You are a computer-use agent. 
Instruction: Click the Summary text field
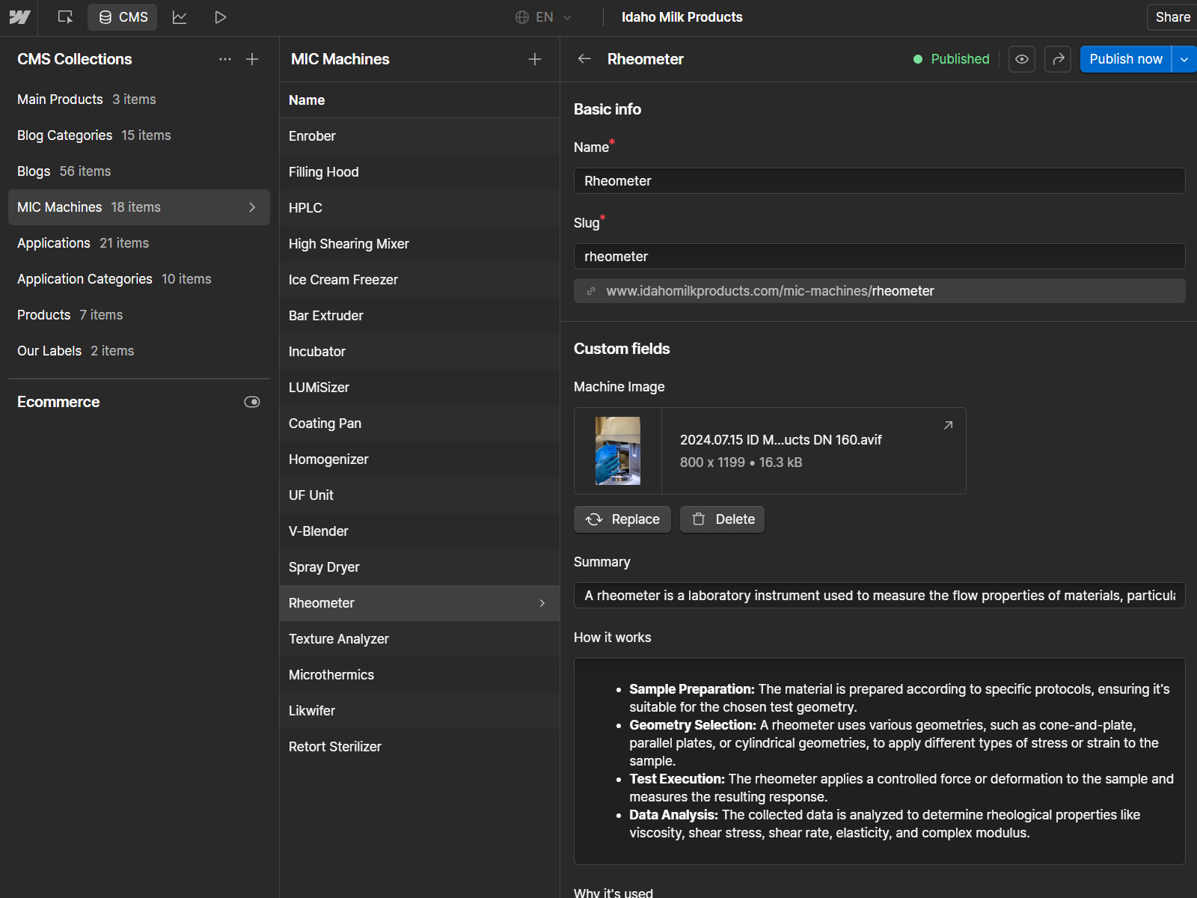pyautogui.click(x=879, y=596)
